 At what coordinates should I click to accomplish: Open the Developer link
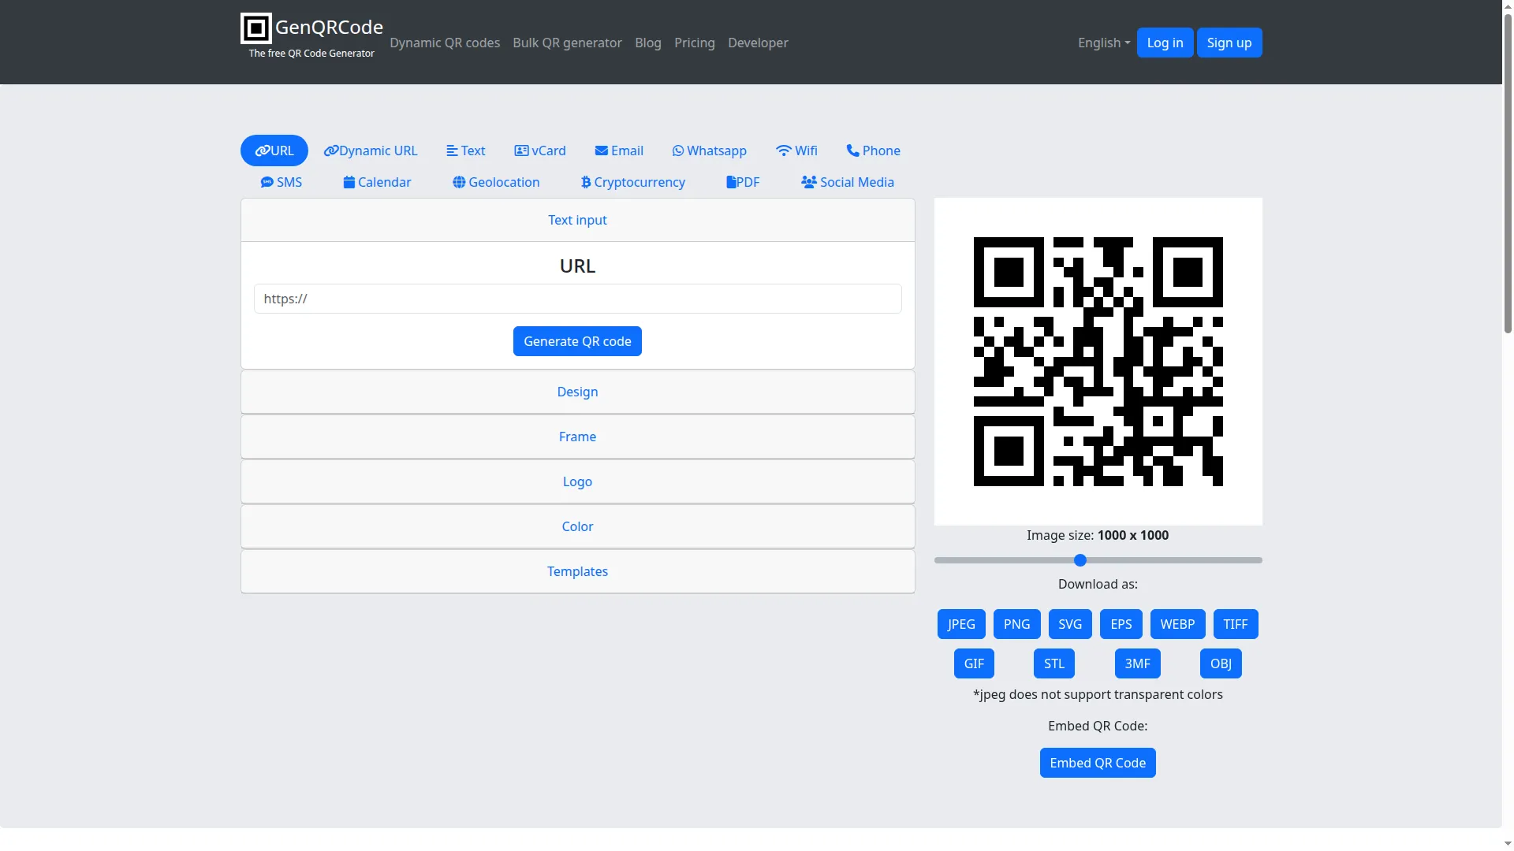[758, 43]
